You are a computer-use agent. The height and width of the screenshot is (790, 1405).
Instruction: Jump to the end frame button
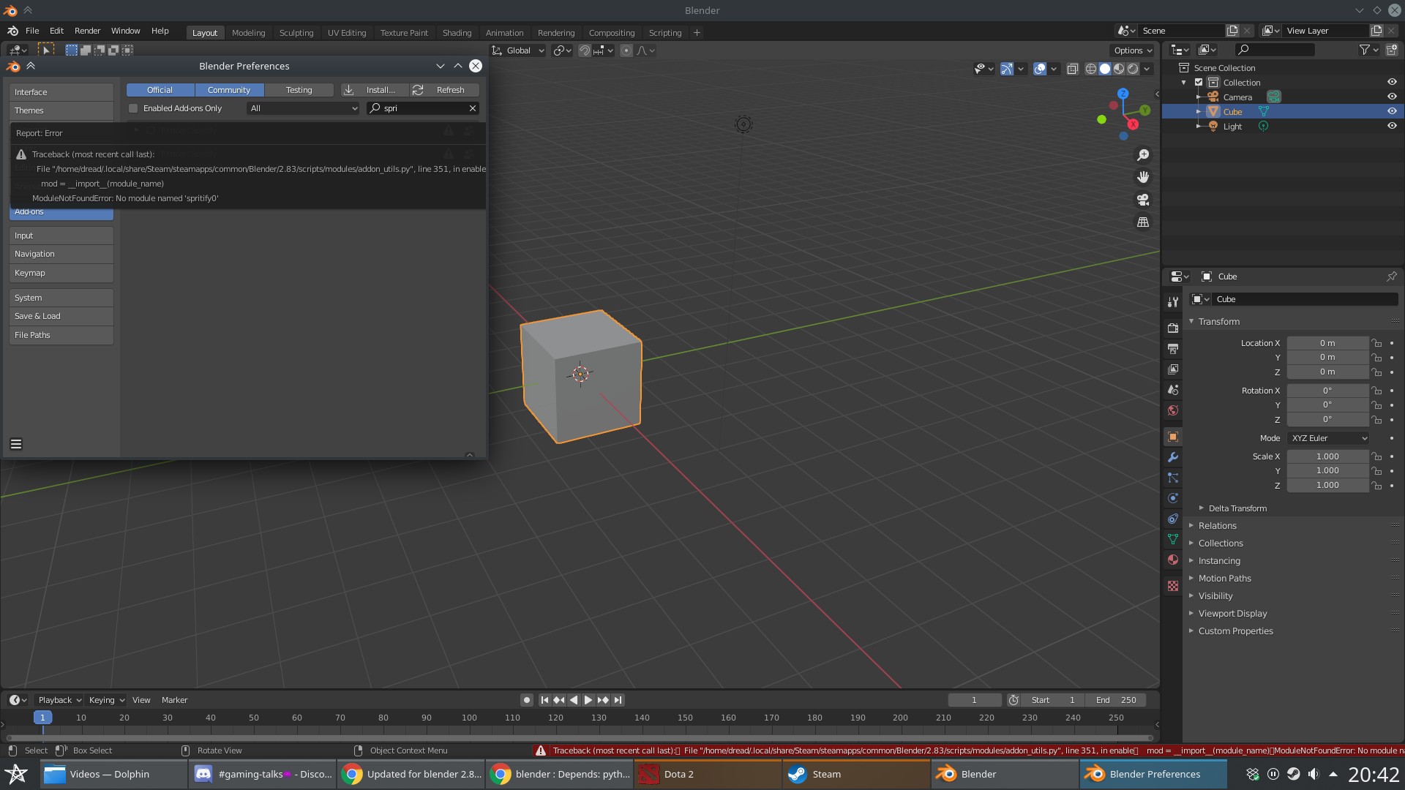[x=618, y=700]
